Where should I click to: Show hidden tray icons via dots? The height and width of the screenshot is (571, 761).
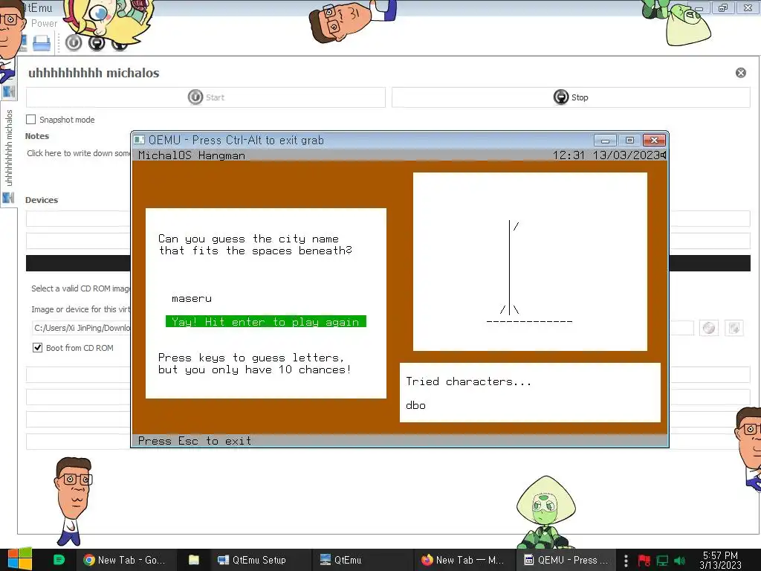coord(626,561)
